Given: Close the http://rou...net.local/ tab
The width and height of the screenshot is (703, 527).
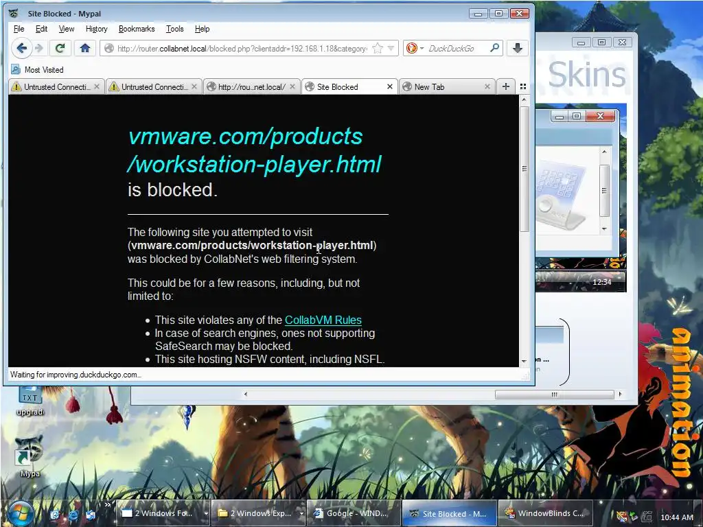Looking at the screenshot, I should tap(292, 86).
